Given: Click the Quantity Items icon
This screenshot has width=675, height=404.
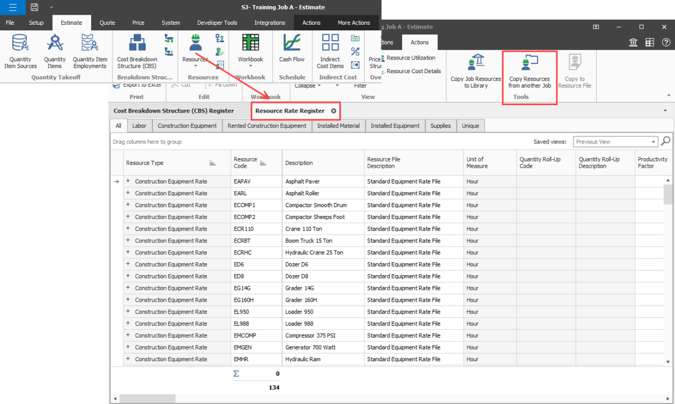Looking at the screenshot, I should 55,51.
